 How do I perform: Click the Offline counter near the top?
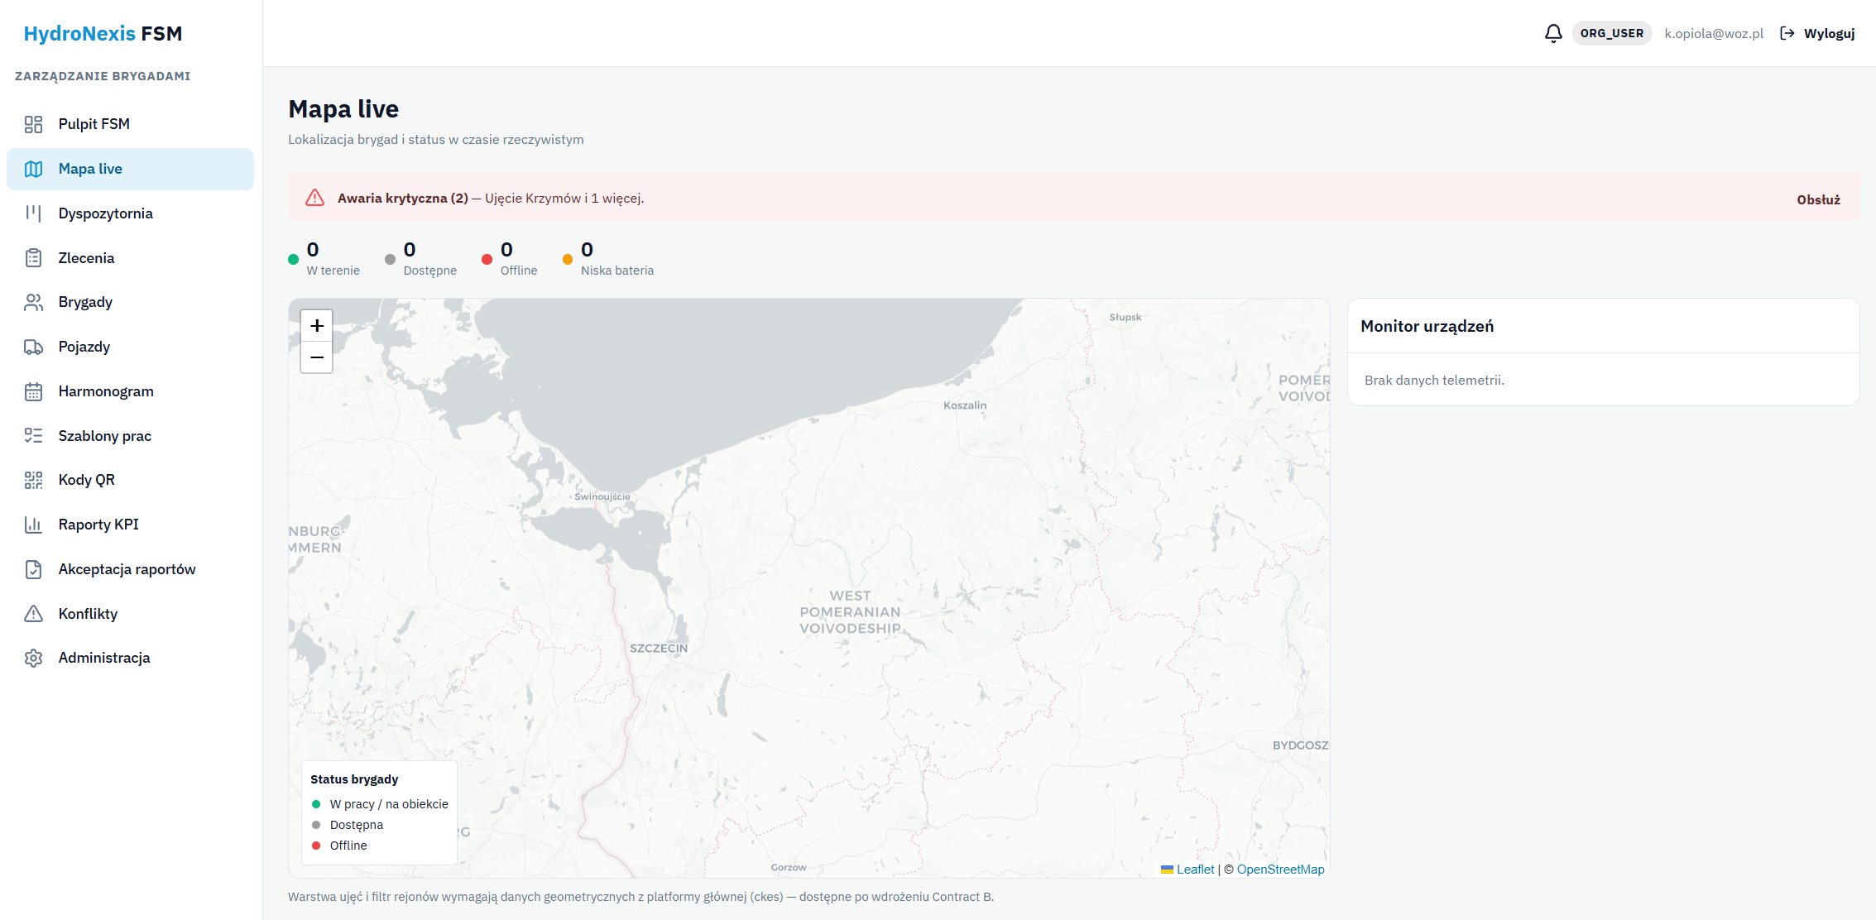coord(510,258)
